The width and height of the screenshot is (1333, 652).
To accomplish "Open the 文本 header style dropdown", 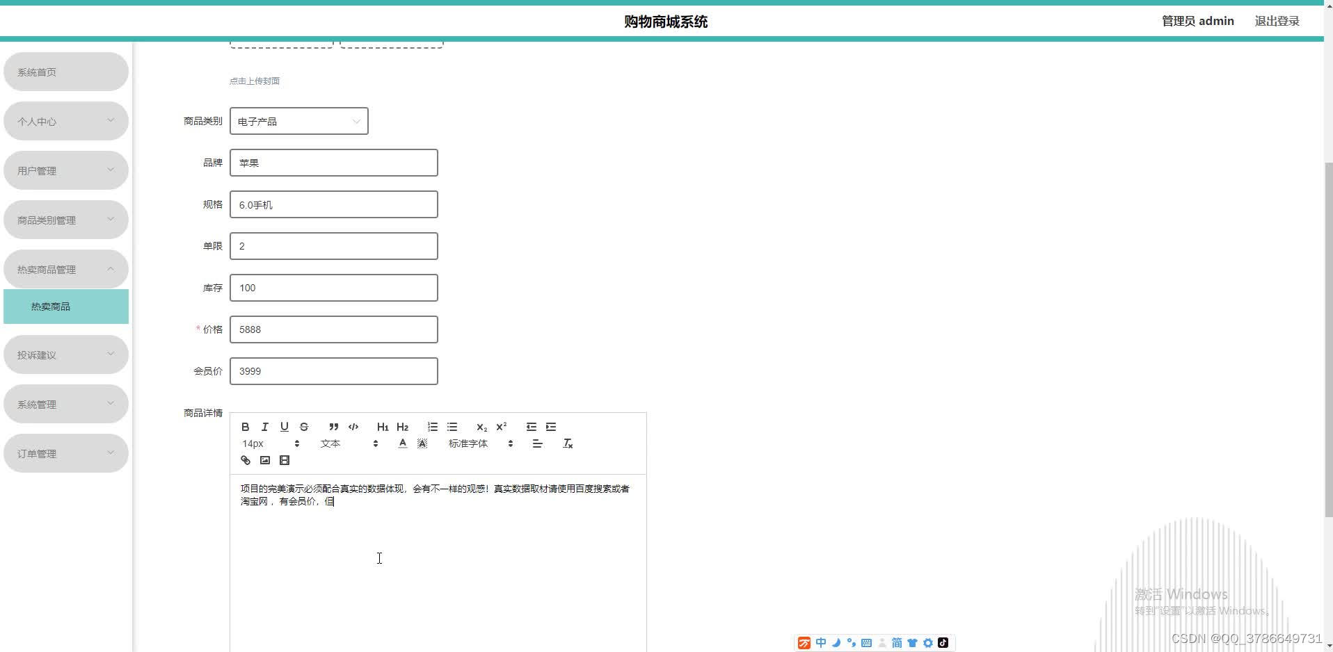I will [349, 443].
